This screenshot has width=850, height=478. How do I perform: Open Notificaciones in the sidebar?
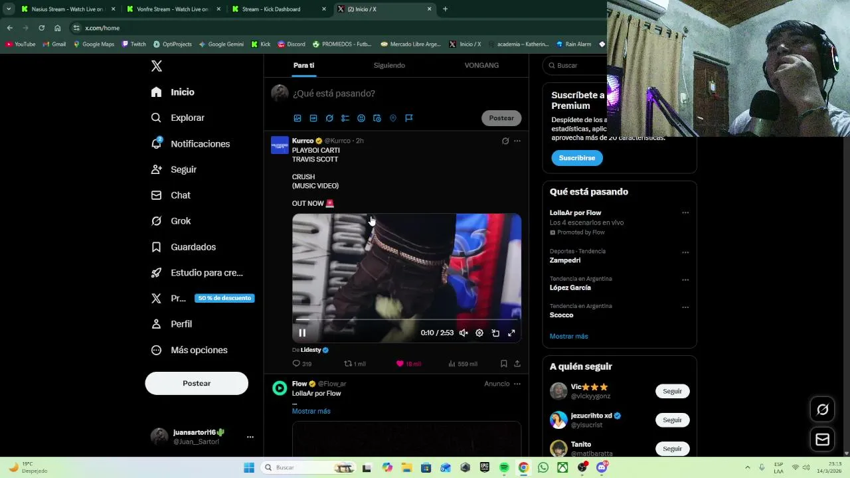coord(190,143)
